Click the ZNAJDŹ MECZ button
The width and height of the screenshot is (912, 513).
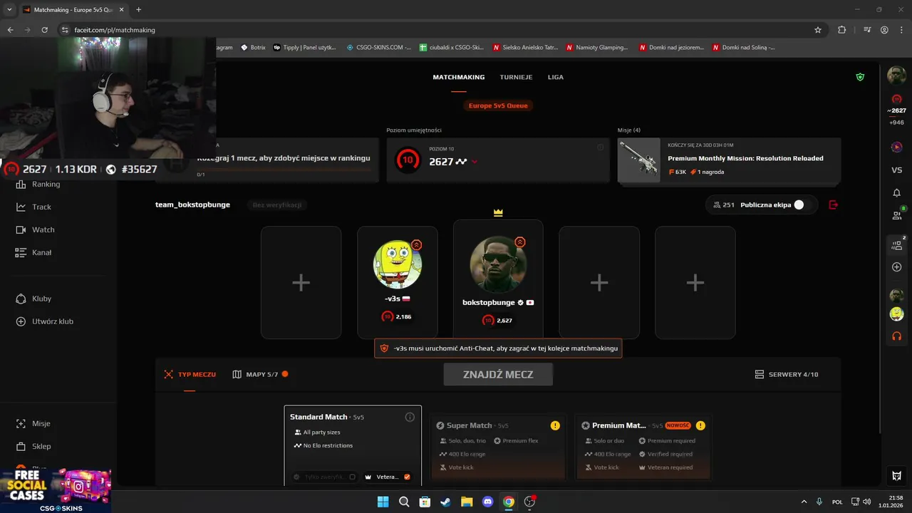(498, 374)
